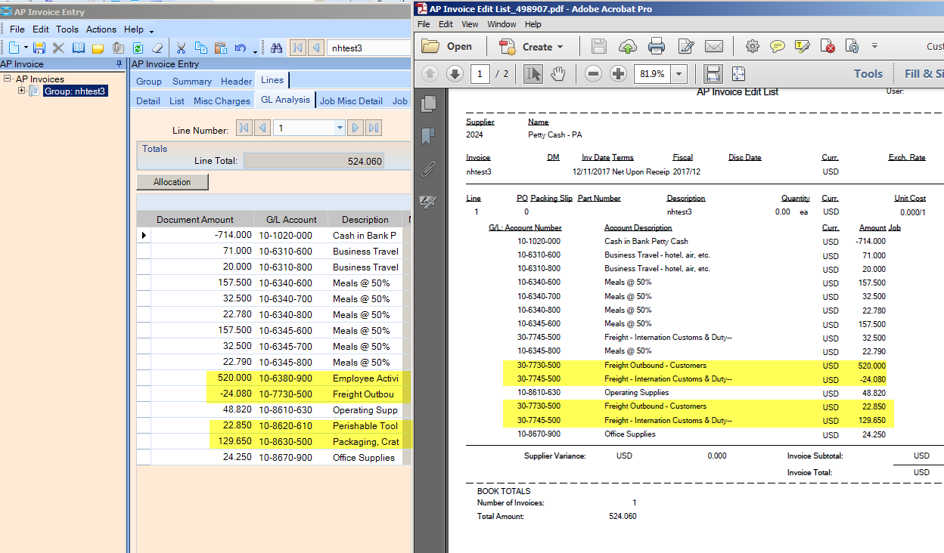This screenshot has width=944, height=553.
Task: Open the Page Thumbnails side panel
Action: 429,103
